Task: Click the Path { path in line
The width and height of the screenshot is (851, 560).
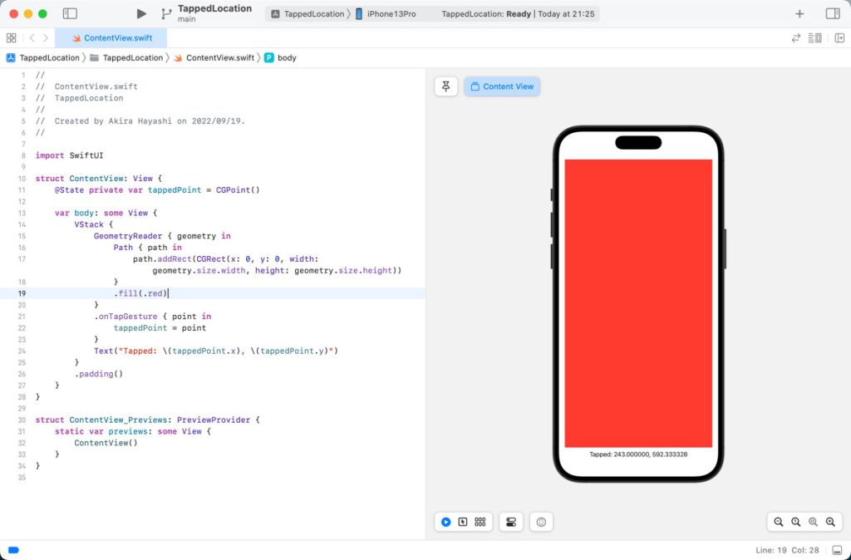Action: 148,248
